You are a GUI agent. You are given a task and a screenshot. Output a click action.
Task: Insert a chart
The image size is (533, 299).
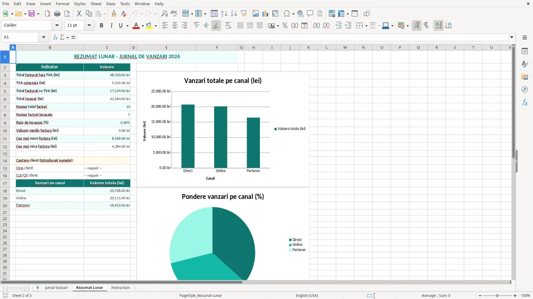266,14
